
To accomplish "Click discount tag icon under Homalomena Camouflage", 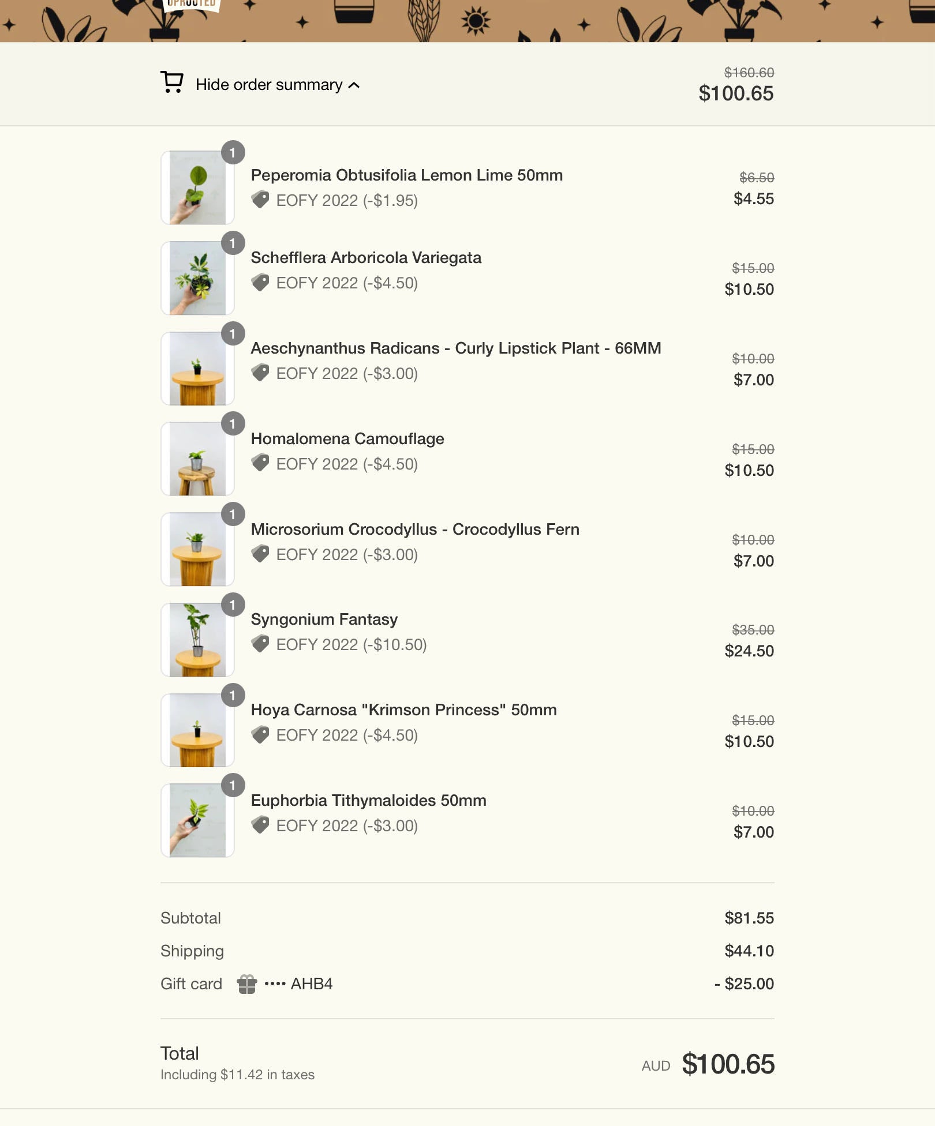I will pos(260,463).
